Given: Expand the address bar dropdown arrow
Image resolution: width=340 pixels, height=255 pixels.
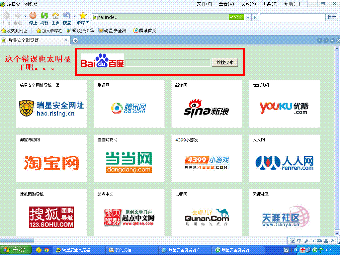Looking at the screenshot, I should coord(248,17).
